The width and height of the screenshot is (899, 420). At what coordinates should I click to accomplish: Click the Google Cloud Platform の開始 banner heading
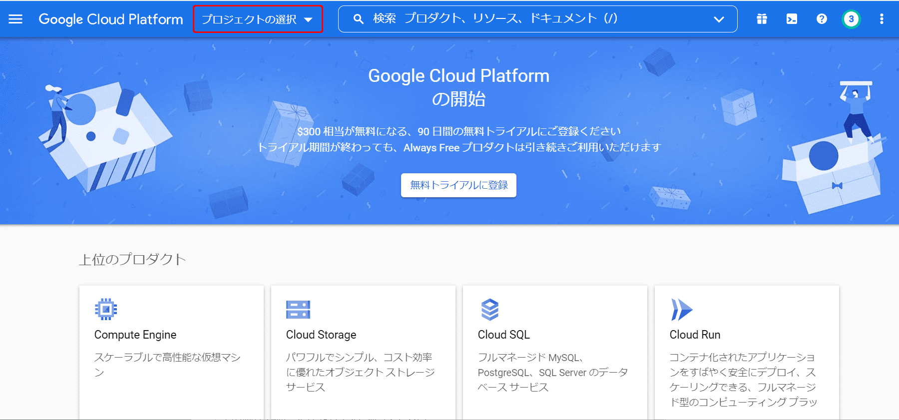coord(458,87)
